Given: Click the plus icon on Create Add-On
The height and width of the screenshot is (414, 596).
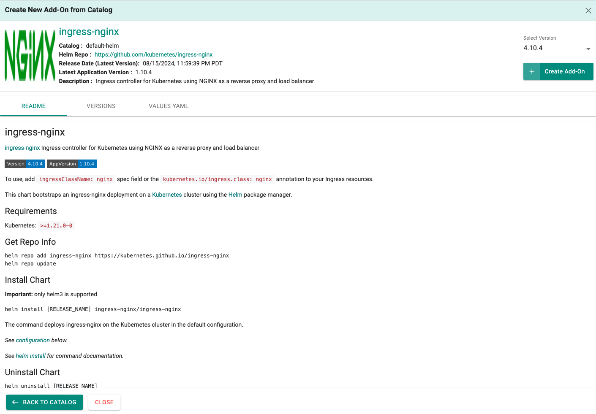Looking at the screenshot, I should click(x=532, y=72).
